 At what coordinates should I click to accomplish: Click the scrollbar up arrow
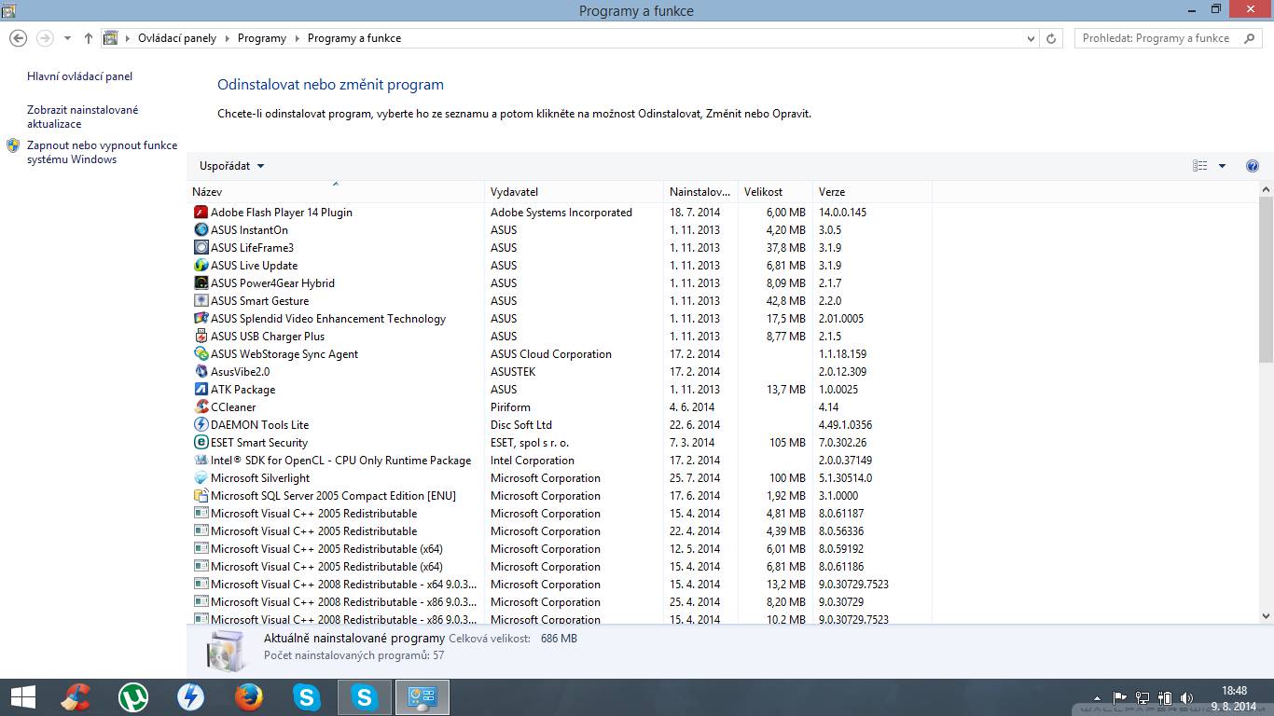pyautogui.click(x=1266, y=189)
